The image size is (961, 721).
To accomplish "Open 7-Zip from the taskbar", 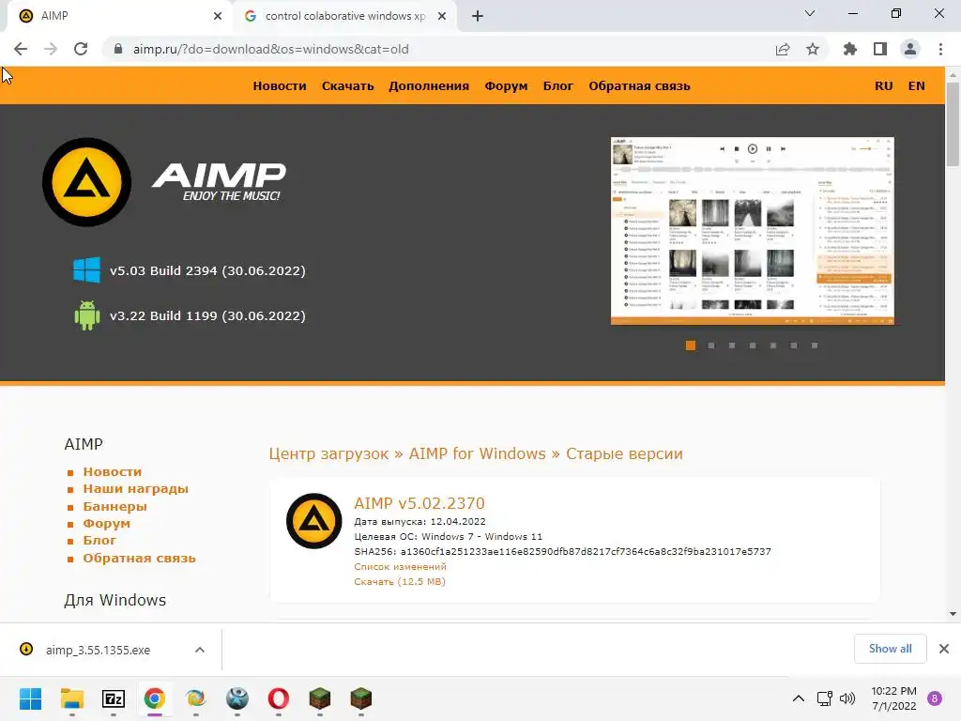I will [114, 698].
